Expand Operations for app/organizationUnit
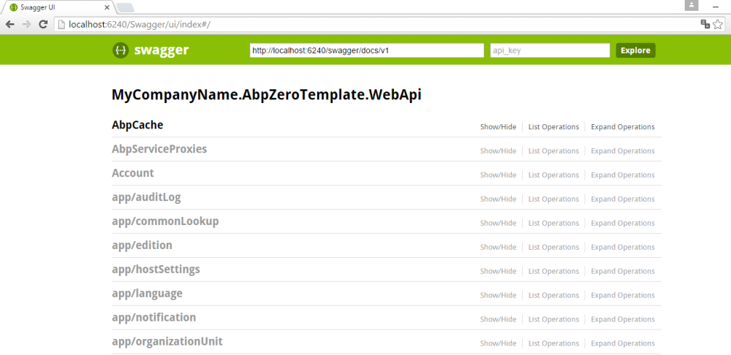 [x=623, y=343]
